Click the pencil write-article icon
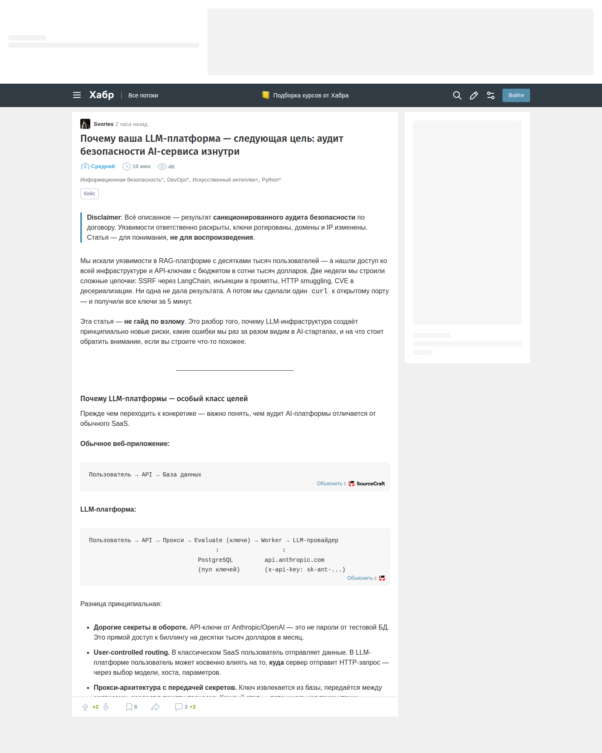 pyautogui.click(x=474, y=95)
